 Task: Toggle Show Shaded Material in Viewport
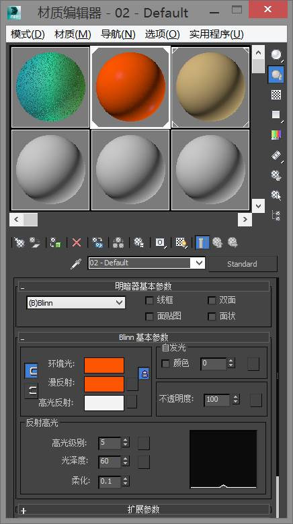(x=181, y=243)
